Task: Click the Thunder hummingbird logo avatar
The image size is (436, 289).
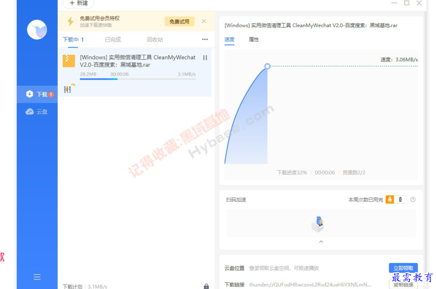Action: (x=37, y=29)
